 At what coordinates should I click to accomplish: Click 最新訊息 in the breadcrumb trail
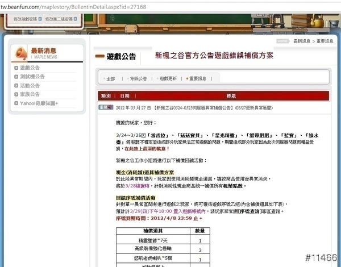coord(302,41)
